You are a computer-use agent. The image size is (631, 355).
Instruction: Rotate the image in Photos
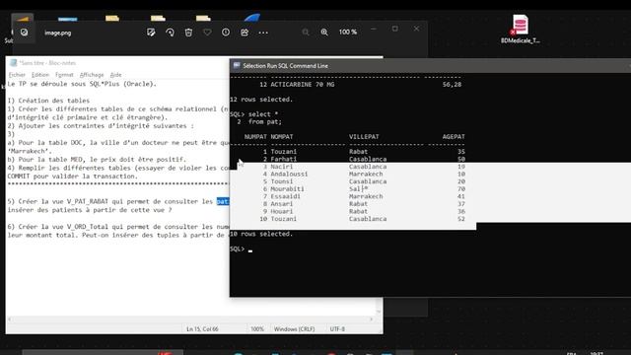coord(170,33)
